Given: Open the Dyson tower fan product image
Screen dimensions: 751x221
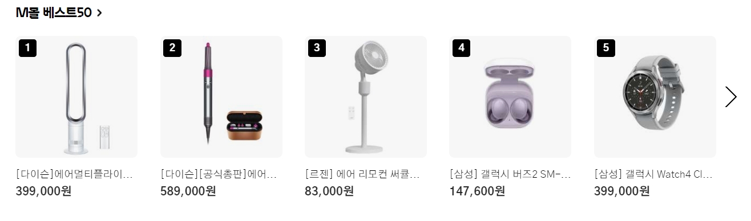Looking at the screenshot, I should click(76, 97).
